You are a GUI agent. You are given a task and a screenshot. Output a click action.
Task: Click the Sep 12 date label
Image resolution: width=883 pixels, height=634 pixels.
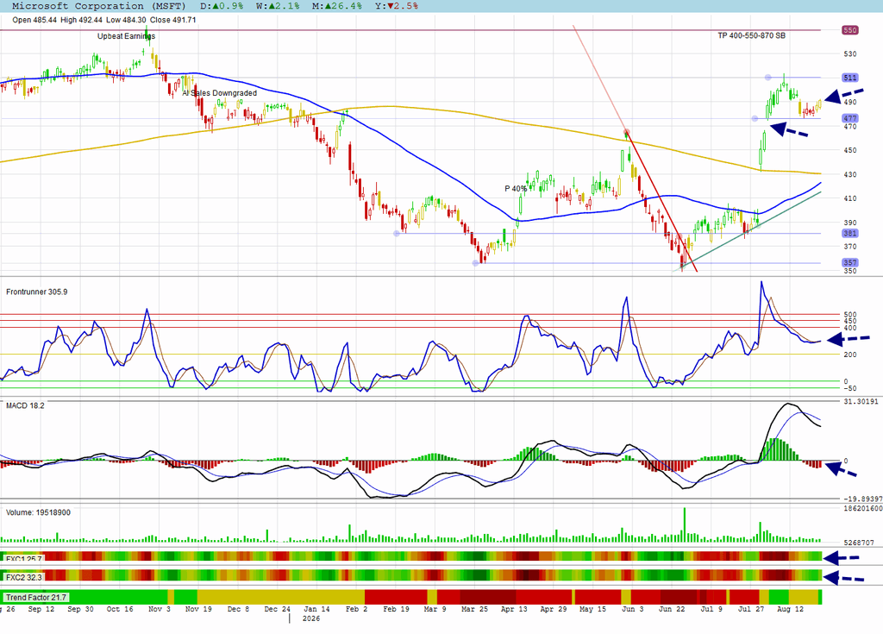(41, 609)
